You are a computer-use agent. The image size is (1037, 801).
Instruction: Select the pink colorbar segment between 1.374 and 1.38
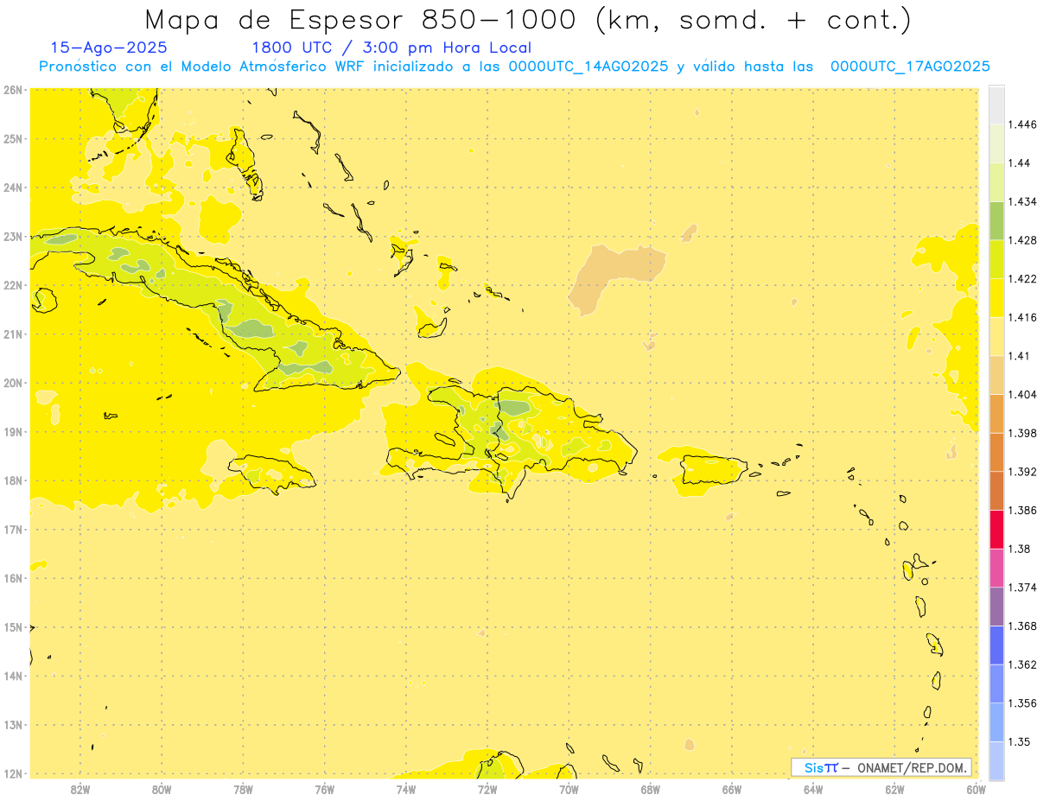point(996,568)
